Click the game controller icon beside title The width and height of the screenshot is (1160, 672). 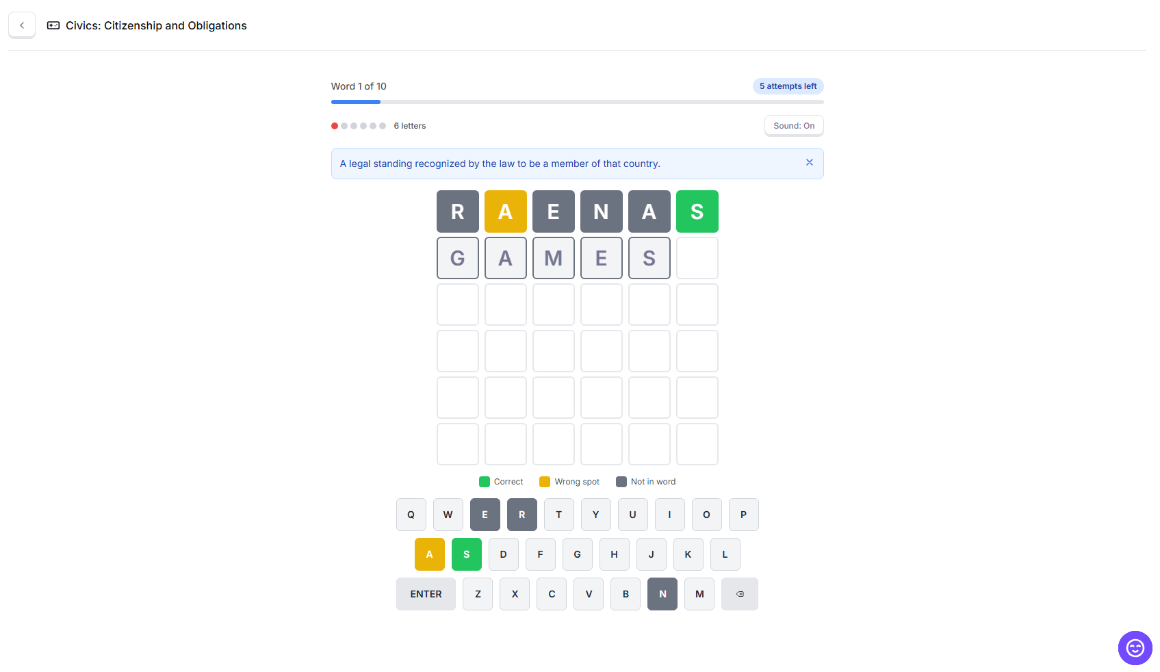pyautogui.click(x=53, y=25)
